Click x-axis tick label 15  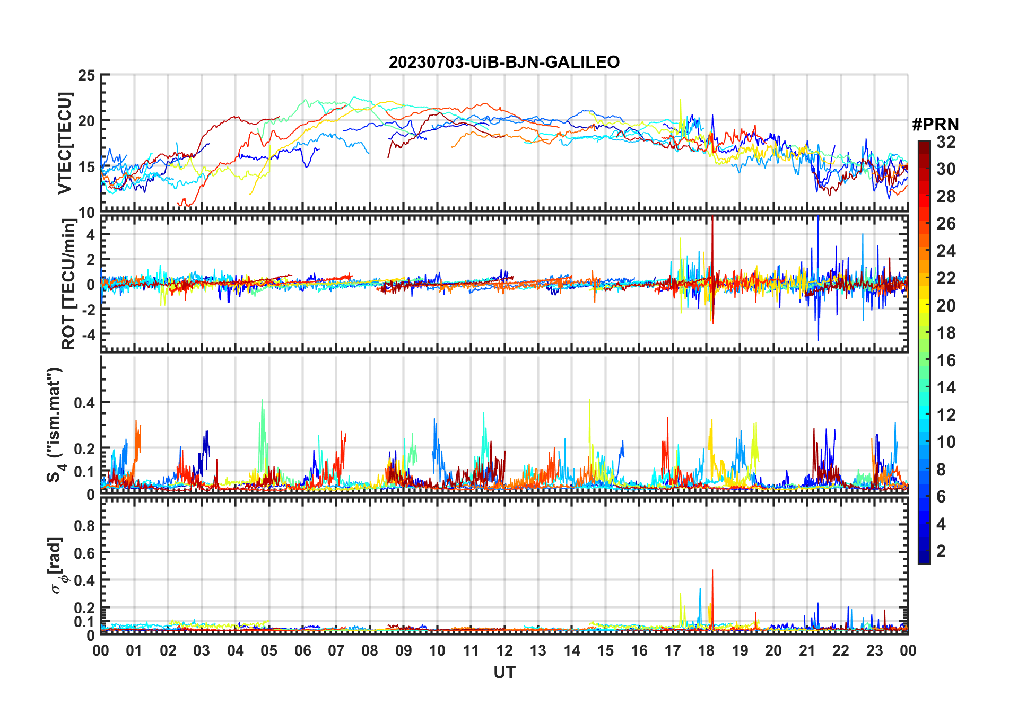tap(605, 650)
